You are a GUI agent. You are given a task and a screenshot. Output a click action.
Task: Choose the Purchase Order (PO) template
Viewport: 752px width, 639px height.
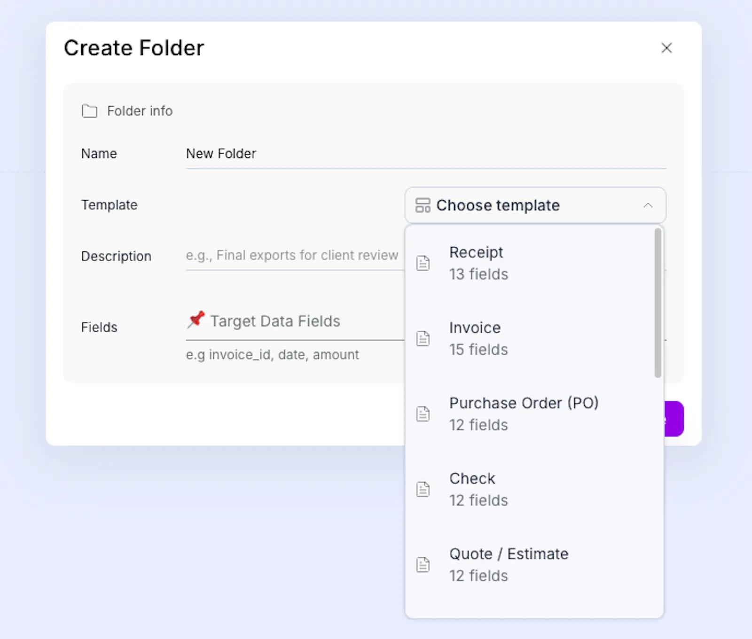point(530,414)
